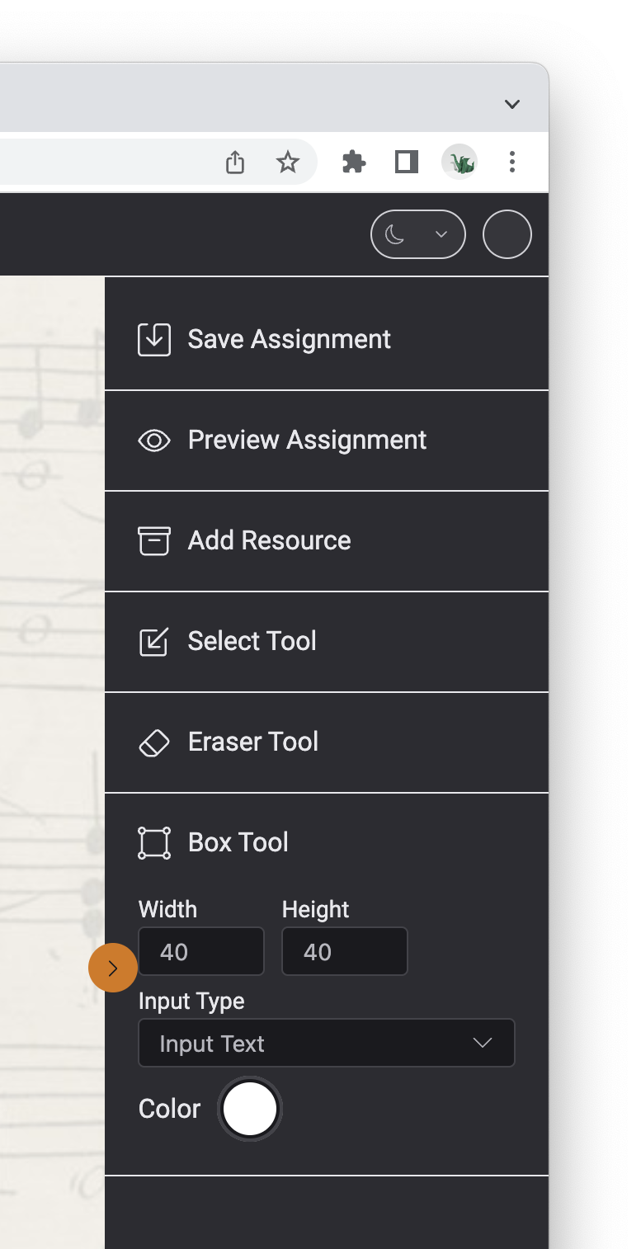Collapse the sidebar with the orange arrow

click(113, 968)
